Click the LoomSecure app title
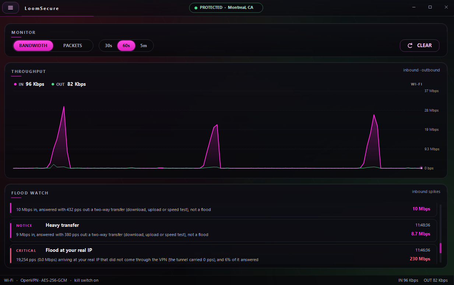This screenshot has width=454, height=285. pos(42,8)
